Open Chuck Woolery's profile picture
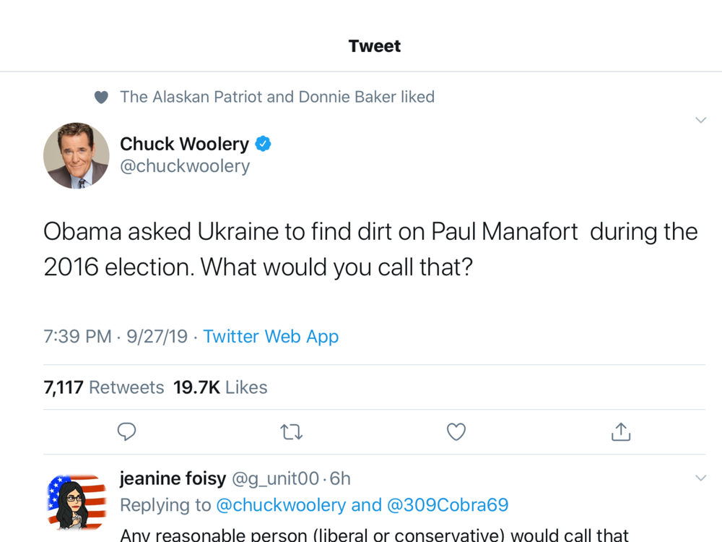Viewport: 722px width, 542px height. coord(77,155)
